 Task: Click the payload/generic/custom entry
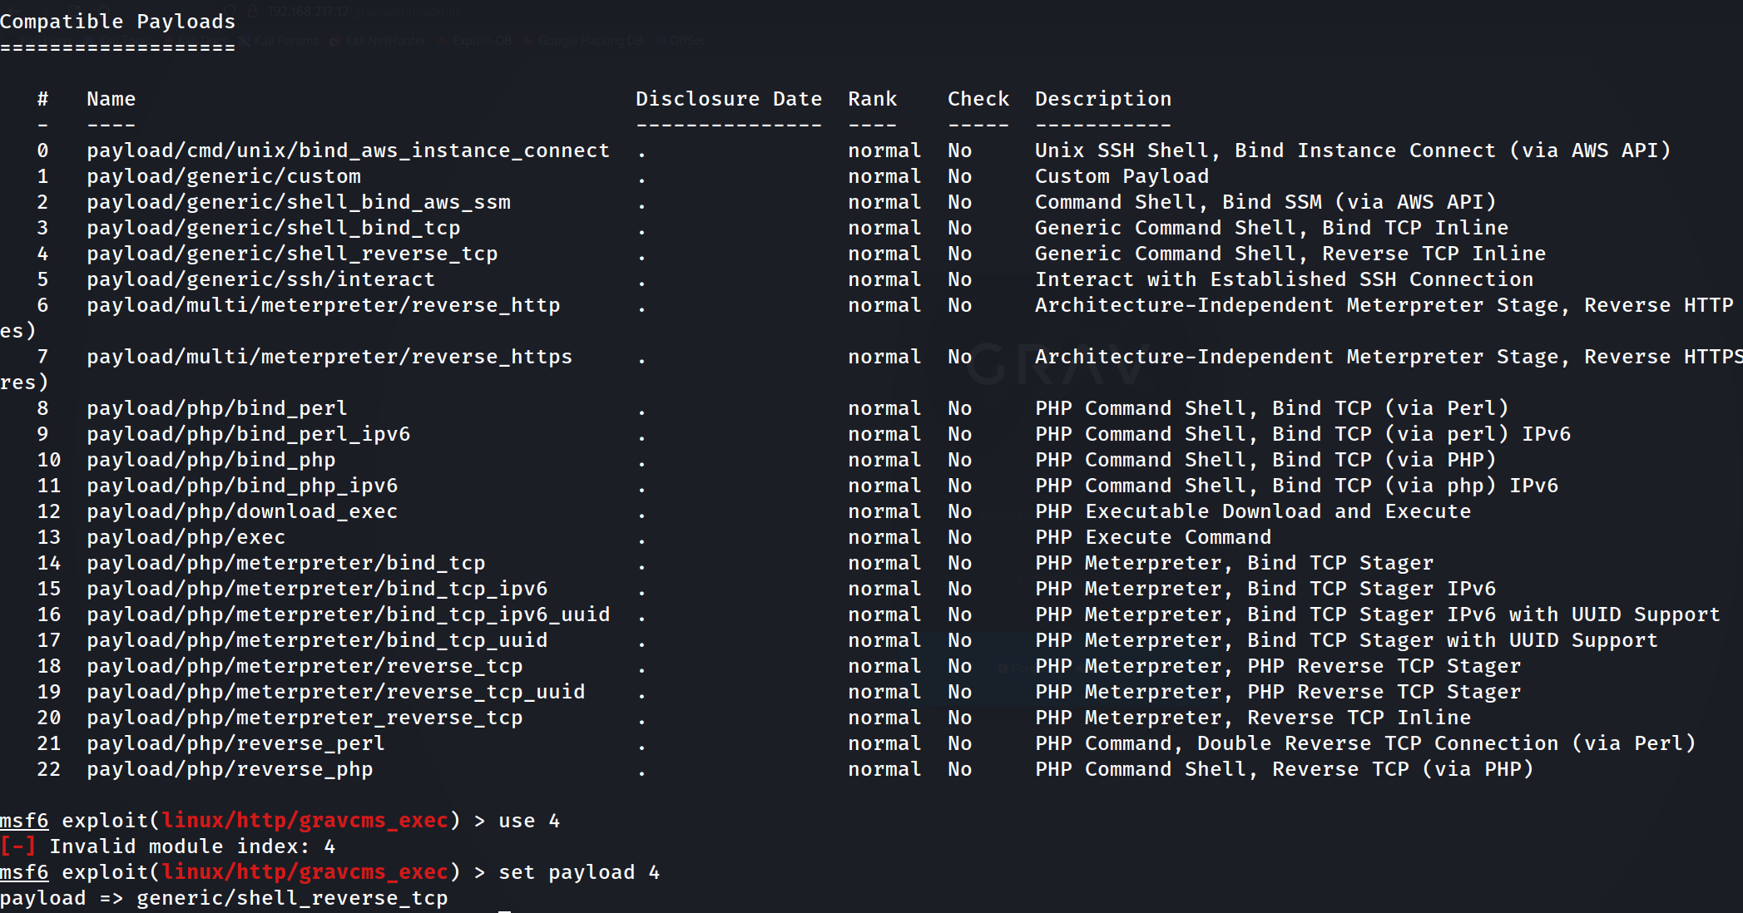[x=224, y=176]
